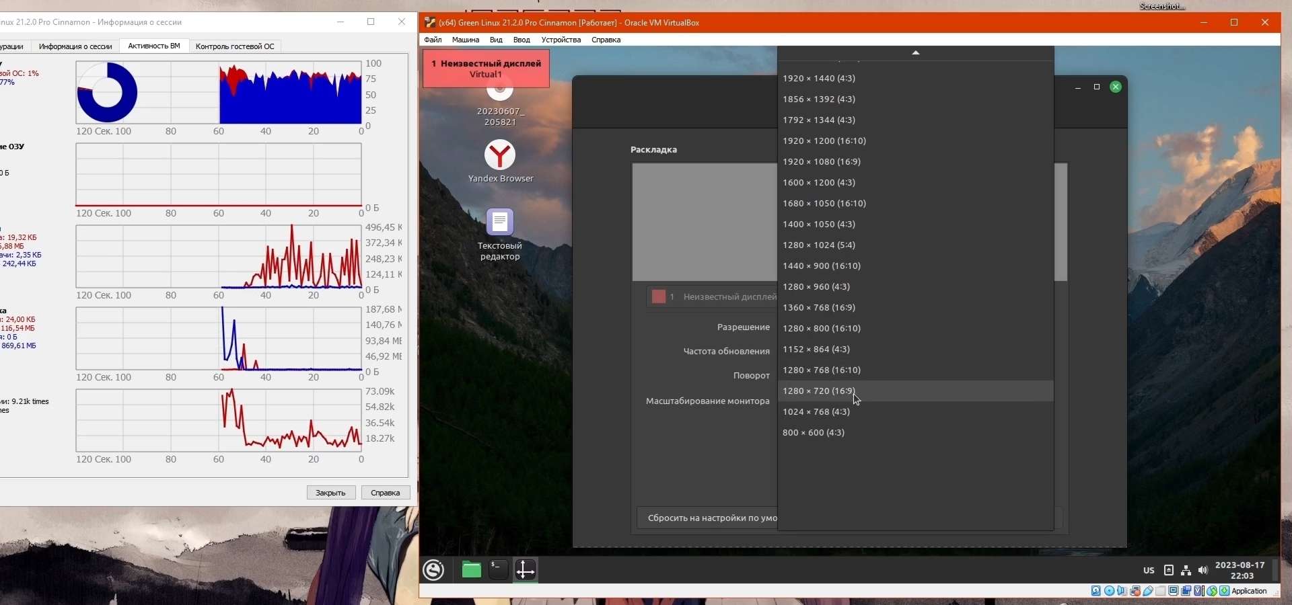Click the shared folders indicator in VirtualBox status bar
Viewport: 1292px width, 605px height.
tap(1161, 591)
